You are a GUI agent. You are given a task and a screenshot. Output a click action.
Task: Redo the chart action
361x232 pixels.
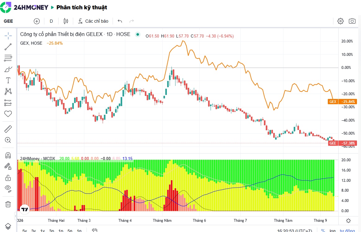click(132, 21)
